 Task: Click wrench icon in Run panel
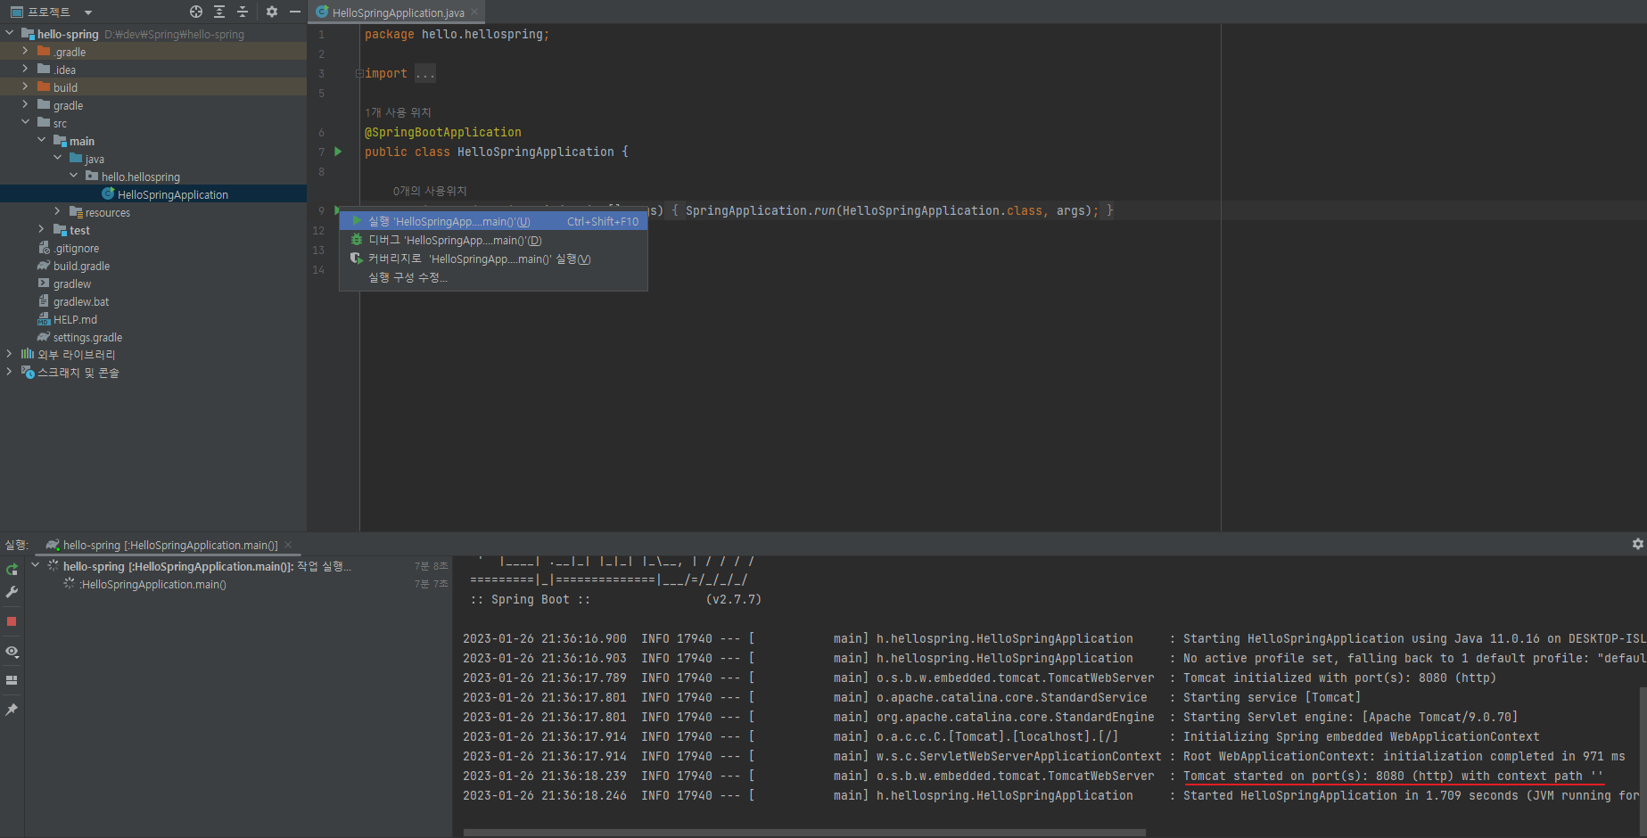click(12, 592)
